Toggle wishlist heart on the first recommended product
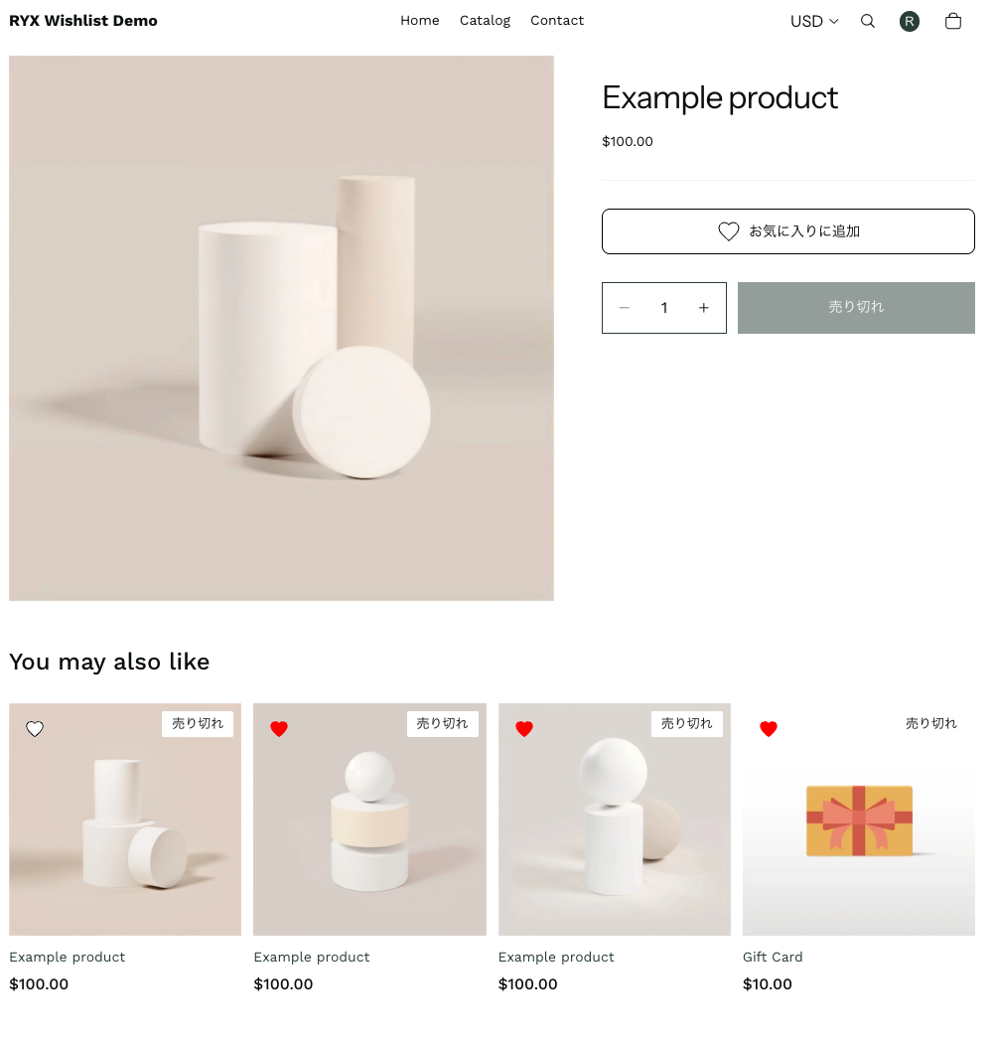The width and height of the screenshot is (995, 1043). 35,728
